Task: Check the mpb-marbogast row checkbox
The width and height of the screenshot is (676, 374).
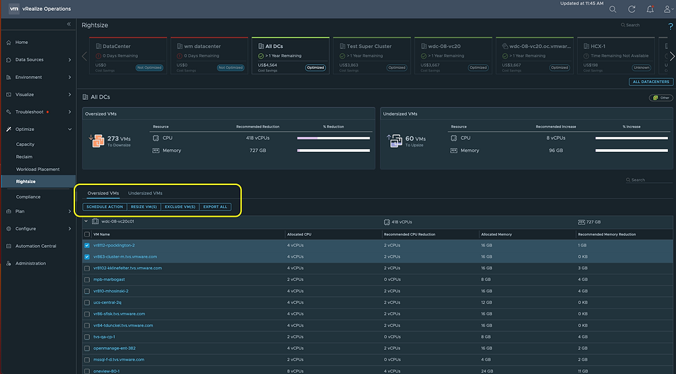Action: click(87, 279)
